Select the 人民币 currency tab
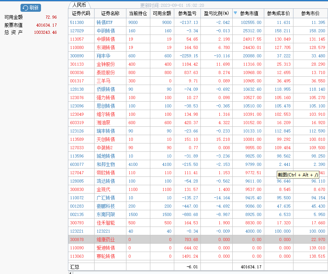 (79, 5)
